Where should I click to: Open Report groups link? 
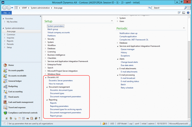tap(56, 116)
